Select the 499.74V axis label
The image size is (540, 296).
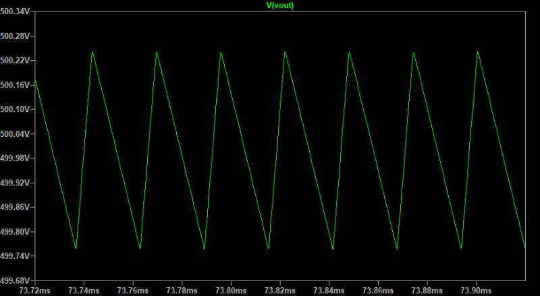15,256
